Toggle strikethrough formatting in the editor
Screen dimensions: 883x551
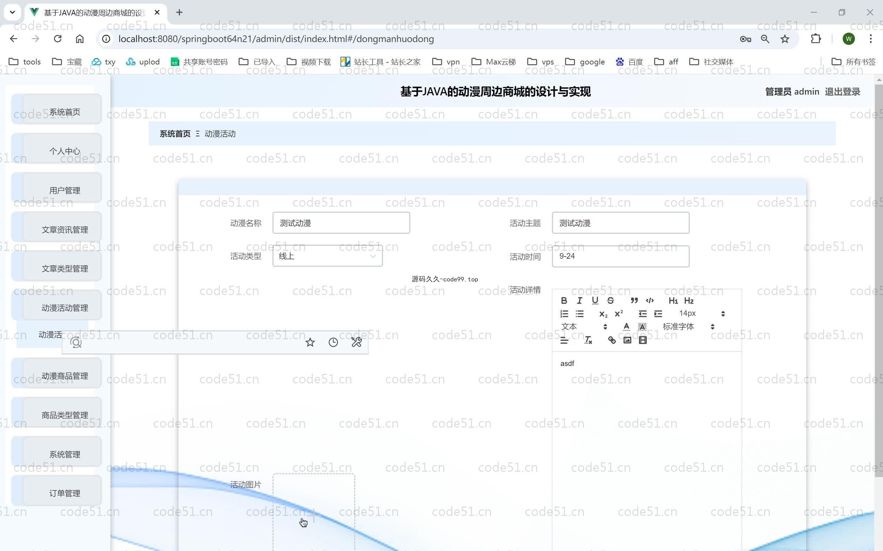tap(610, 301)
